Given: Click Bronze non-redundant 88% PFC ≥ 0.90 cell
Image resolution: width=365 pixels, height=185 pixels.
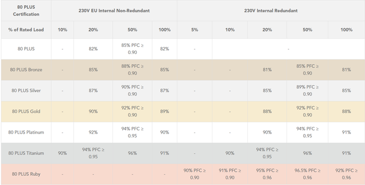Looking at the screenshot, I should tap(132, 70).
